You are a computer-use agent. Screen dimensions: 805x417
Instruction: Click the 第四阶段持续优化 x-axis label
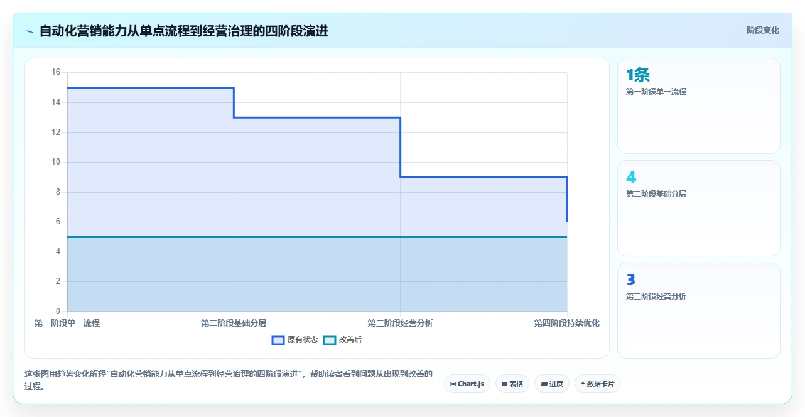pyautogui.click(x=567, y=323)
